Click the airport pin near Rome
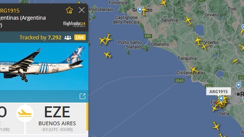Screen dimensions: 244x137 [238, 85]
